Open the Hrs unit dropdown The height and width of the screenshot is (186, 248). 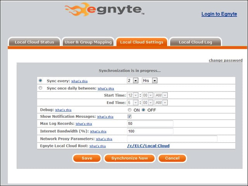coord(150,81)
